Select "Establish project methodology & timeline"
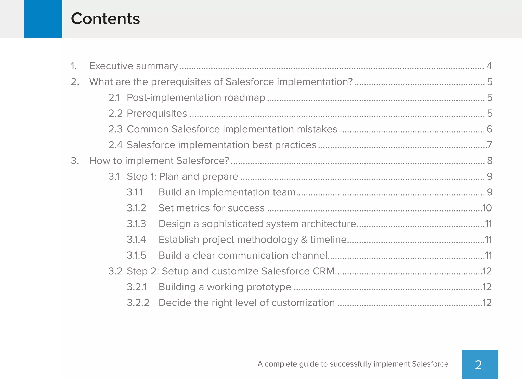This screenshot has height=379, width=522. click(252, 240)
